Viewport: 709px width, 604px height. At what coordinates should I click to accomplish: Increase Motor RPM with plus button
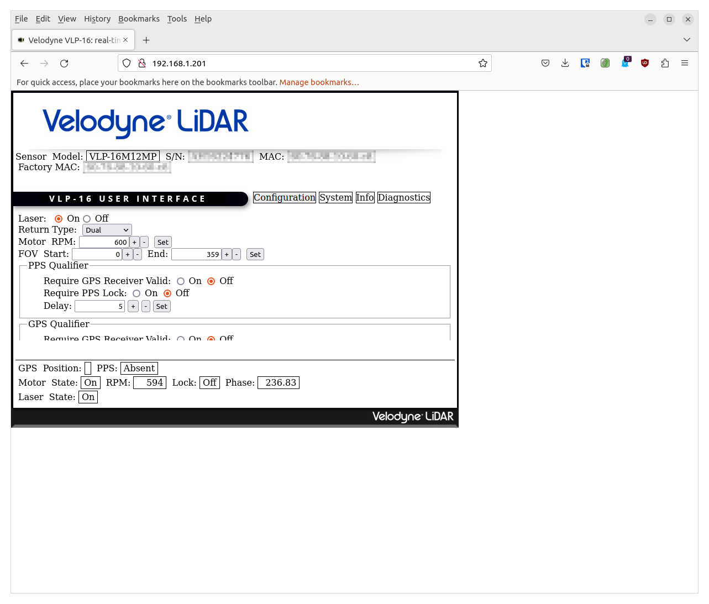pos(134,242)
